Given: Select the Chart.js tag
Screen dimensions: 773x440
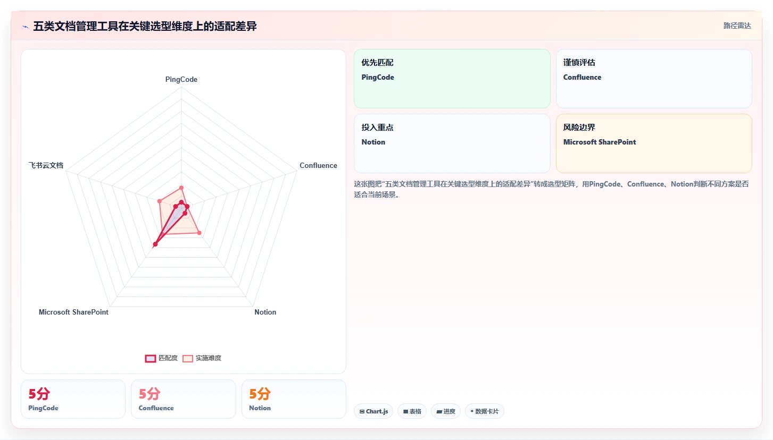Looking at the screenshot, I should [x=373, y=411].
